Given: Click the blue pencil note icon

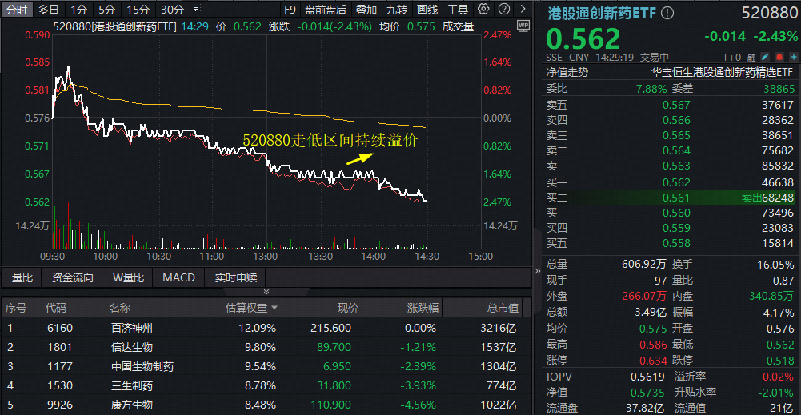Looking at the screenshot, I should (x=765, y=57).
